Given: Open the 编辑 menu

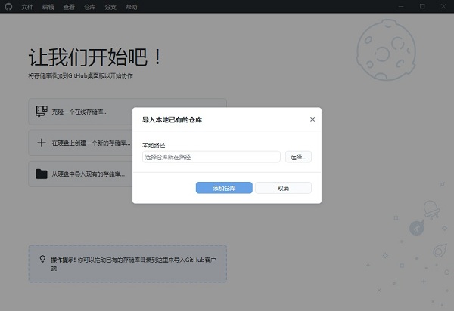Looking at the screenshot, I should click(x=48, y=7).
